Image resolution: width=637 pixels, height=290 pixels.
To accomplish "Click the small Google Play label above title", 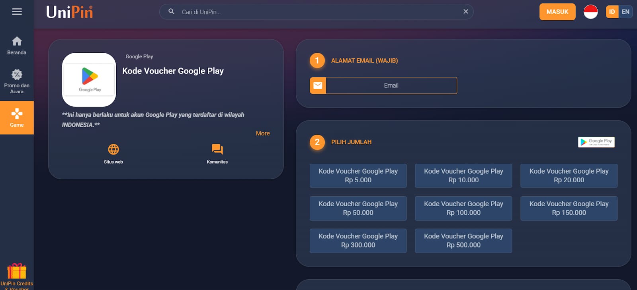I will pos(139,56).
